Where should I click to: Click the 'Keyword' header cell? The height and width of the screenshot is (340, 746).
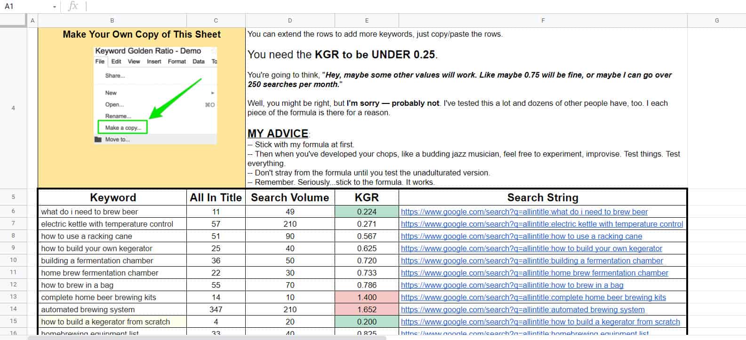pyautogui.click(x=112, y=198)
